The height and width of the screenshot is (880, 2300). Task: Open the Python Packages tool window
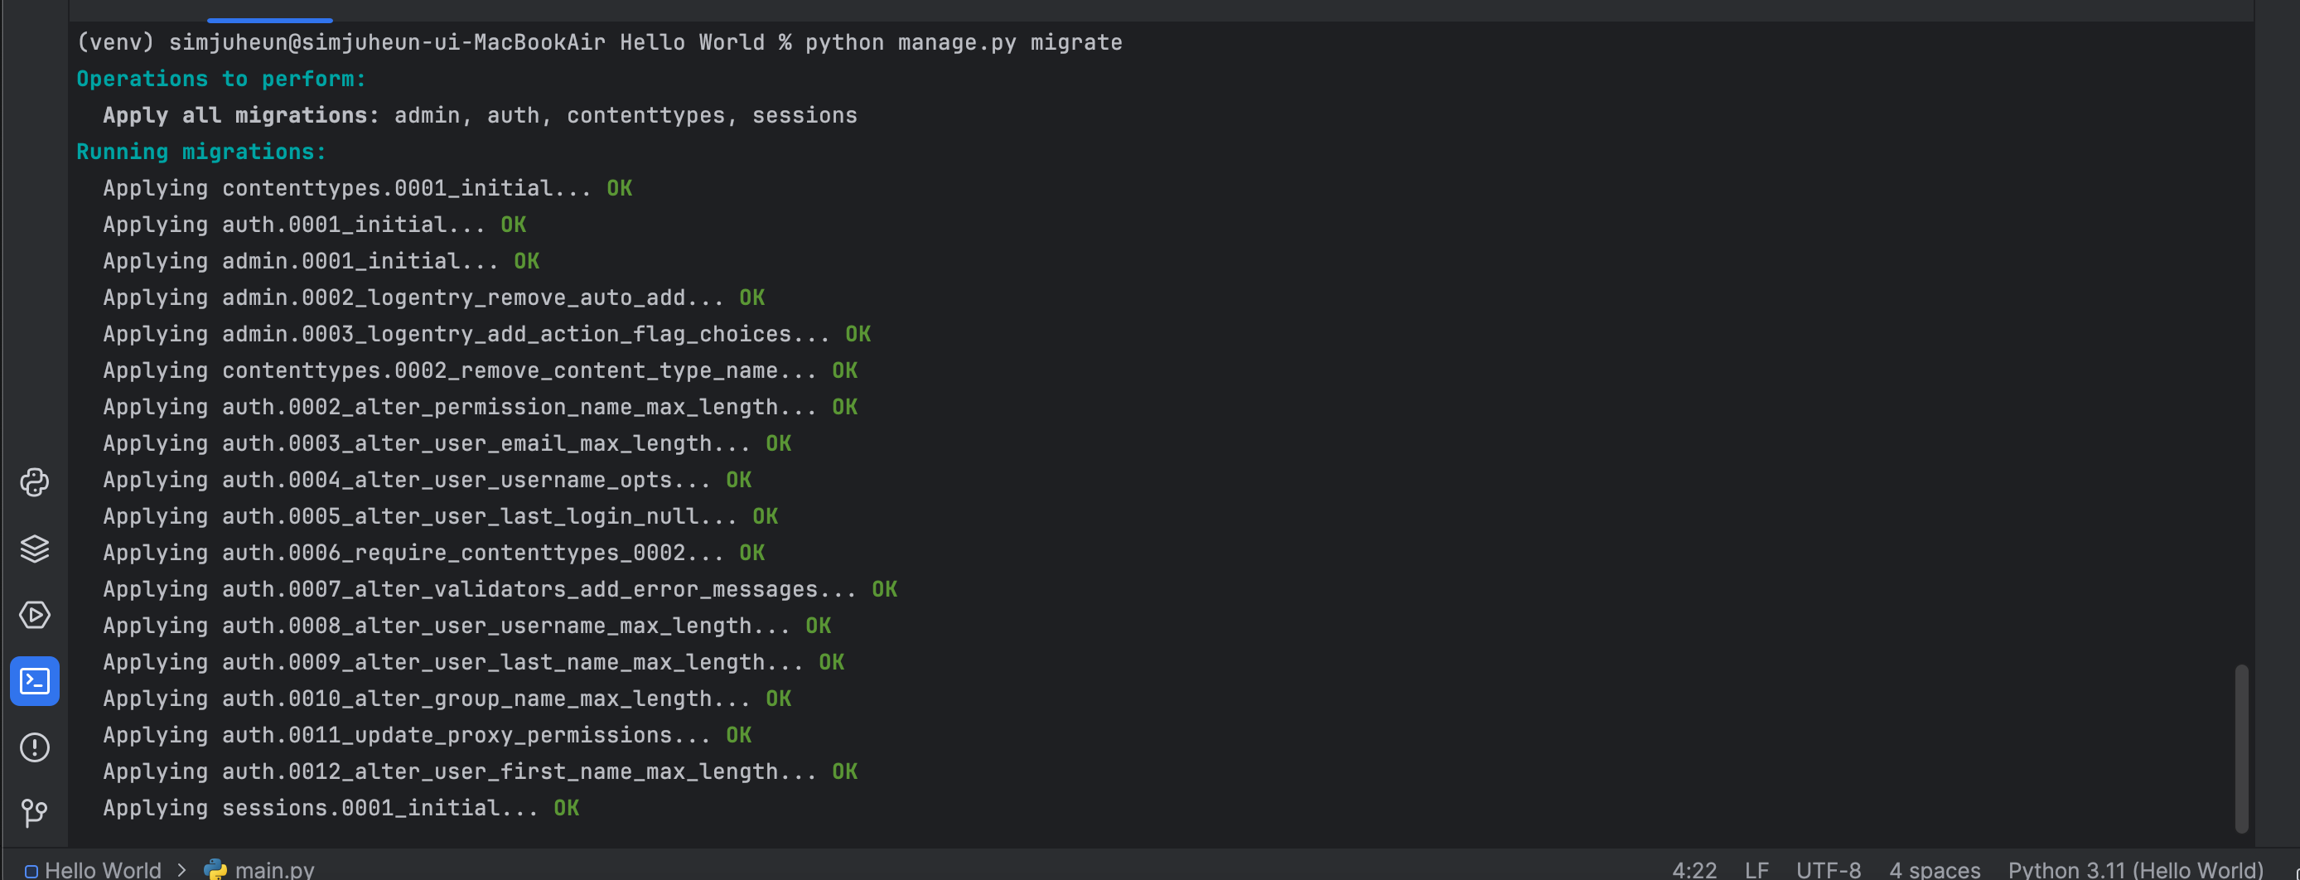click(x=35, y=549)
